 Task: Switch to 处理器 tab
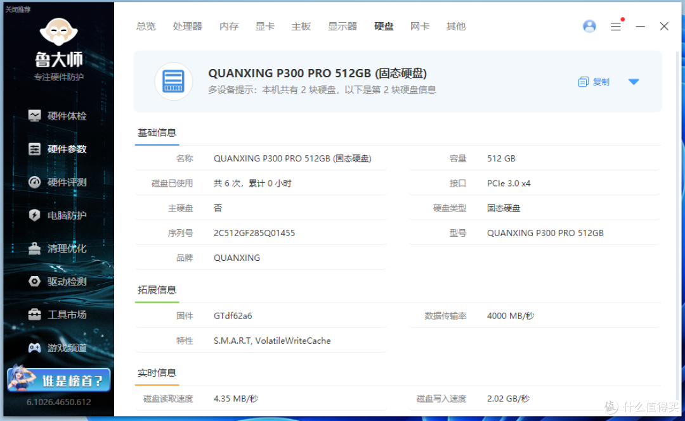[187, 27]
